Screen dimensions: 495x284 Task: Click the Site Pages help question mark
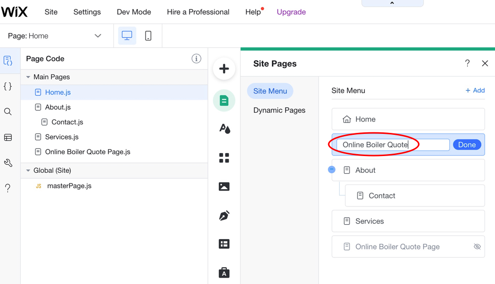(x=468, y=63)
